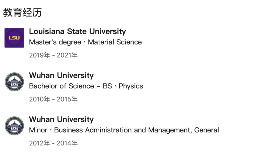
Task: Click Bachelor of Science – BS text
Action: pyautogui.click(x=71, y=86)
